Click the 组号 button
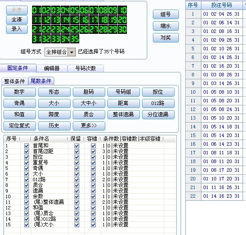This screenshot has width=246, height=235. 166,14
